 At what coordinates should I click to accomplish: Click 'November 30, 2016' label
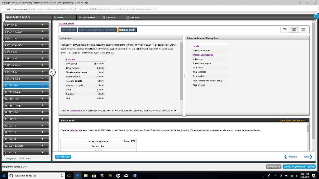202,51
